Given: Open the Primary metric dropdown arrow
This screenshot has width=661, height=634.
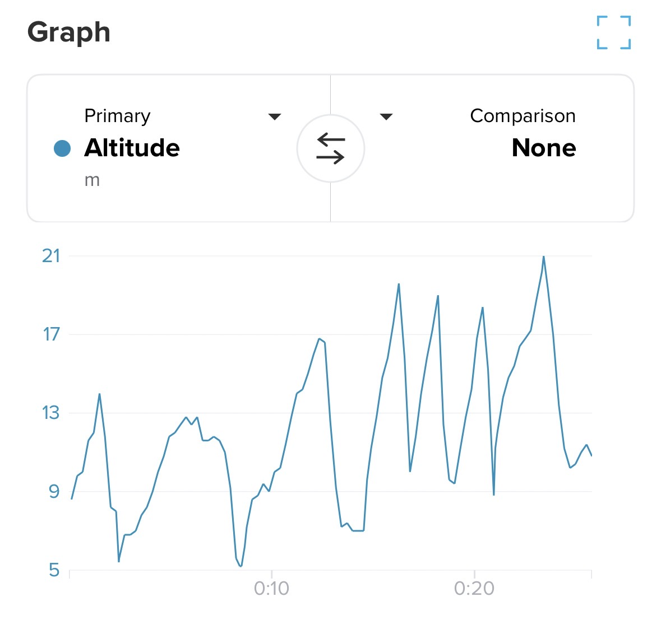Looking at the screenshot, I should tap(274, 116).
